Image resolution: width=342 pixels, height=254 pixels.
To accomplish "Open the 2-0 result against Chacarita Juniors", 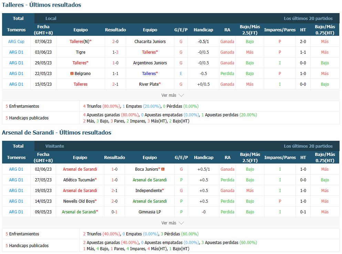I will (115, 41).
